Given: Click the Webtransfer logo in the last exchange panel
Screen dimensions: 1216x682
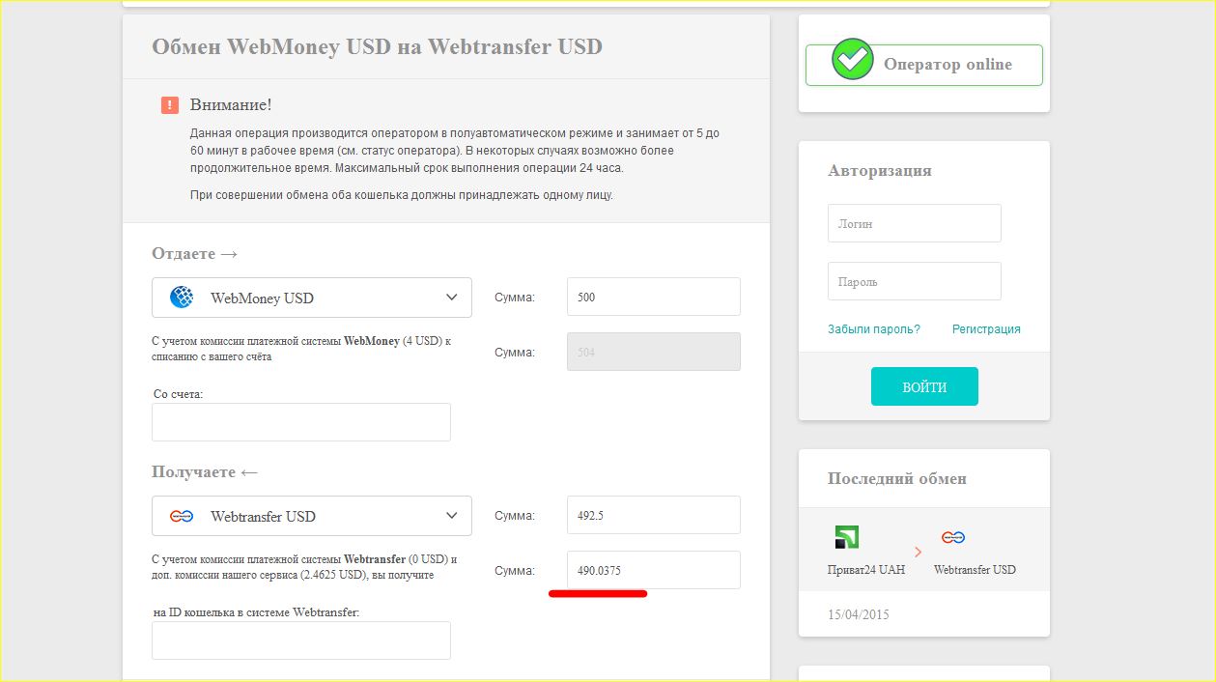Looking at the screenshot, I should point(953,537).
